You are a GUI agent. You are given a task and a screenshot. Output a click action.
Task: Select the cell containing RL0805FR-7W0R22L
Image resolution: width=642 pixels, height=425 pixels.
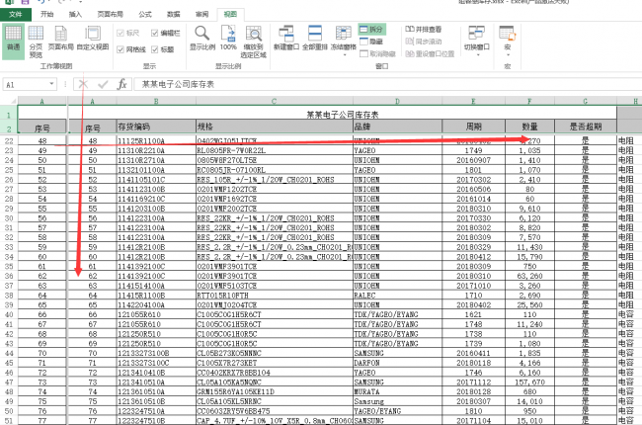pos(274,150)
